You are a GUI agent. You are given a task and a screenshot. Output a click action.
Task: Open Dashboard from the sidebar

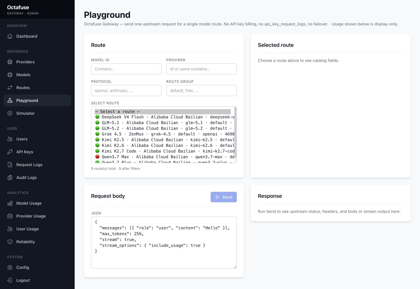point(37,36)
